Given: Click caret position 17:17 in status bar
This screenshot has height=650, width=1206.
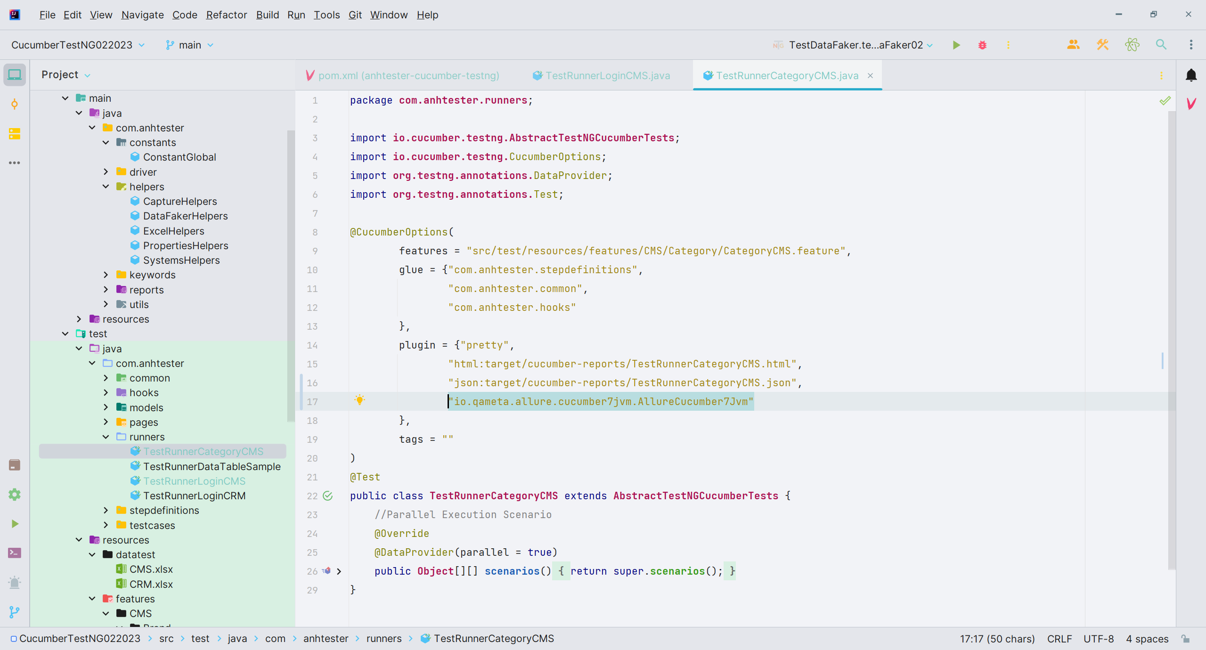Looking at the screenshot, I should click(997, 639).
